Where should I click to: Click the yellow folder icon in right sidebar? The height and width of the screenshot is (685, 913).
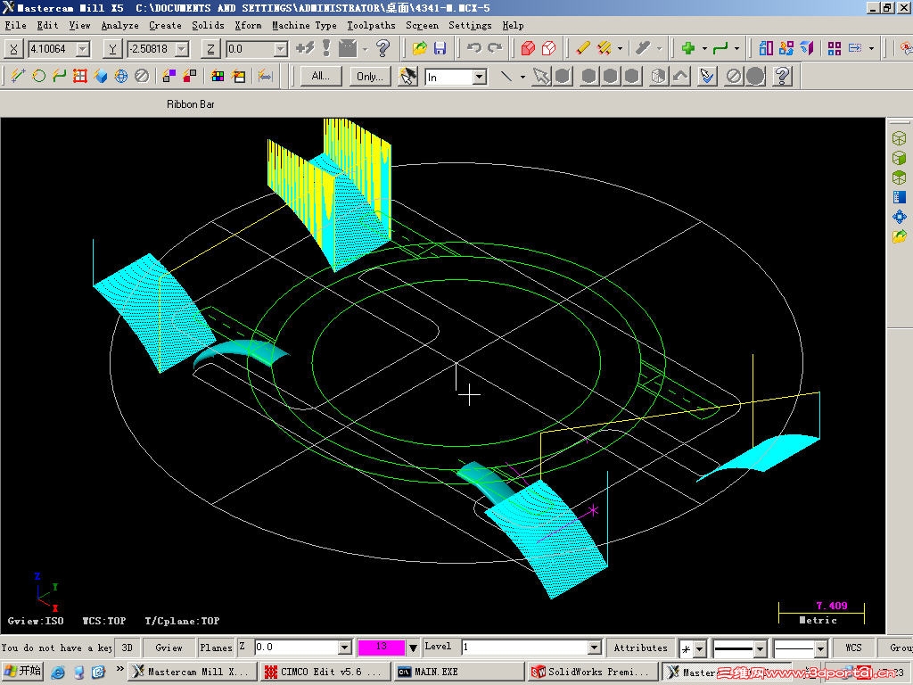click(899, 237)
